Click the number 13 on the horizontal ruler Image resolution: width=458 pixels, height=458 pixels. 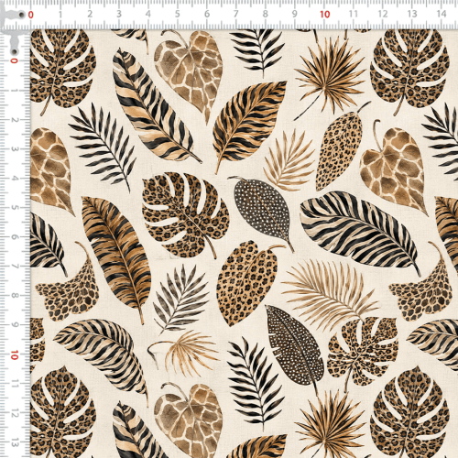pos(412,14)
